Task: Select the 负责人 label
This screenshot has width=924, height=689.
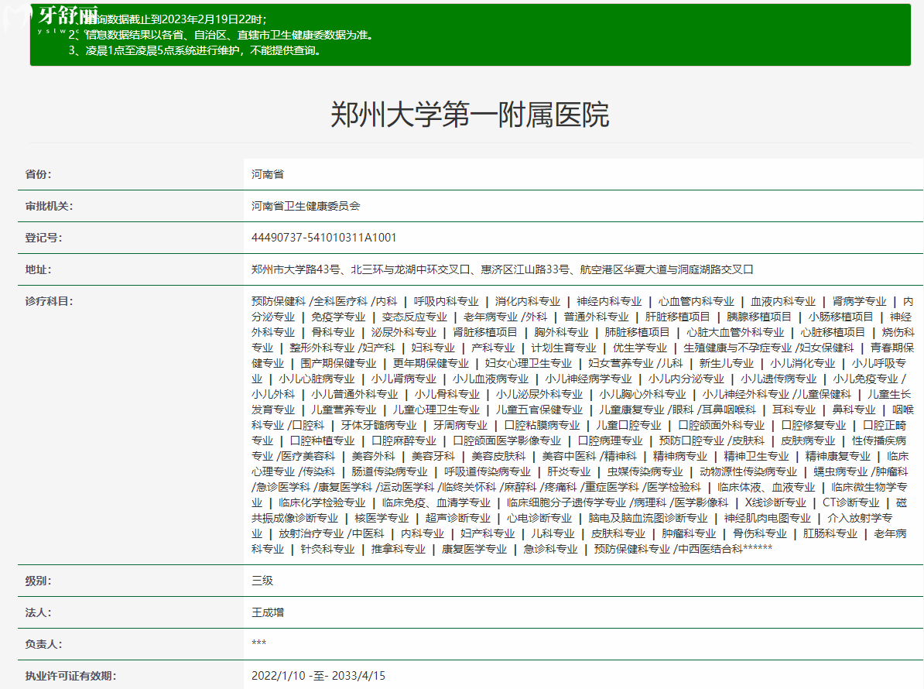Action: pos(43,645)
